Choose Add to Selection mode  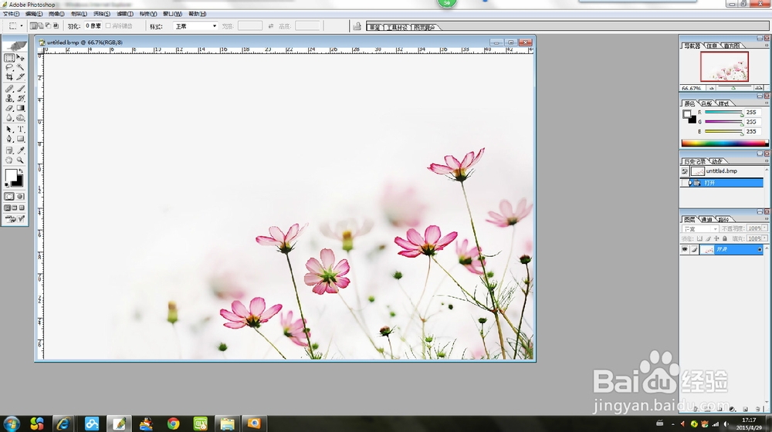[41, 26]
